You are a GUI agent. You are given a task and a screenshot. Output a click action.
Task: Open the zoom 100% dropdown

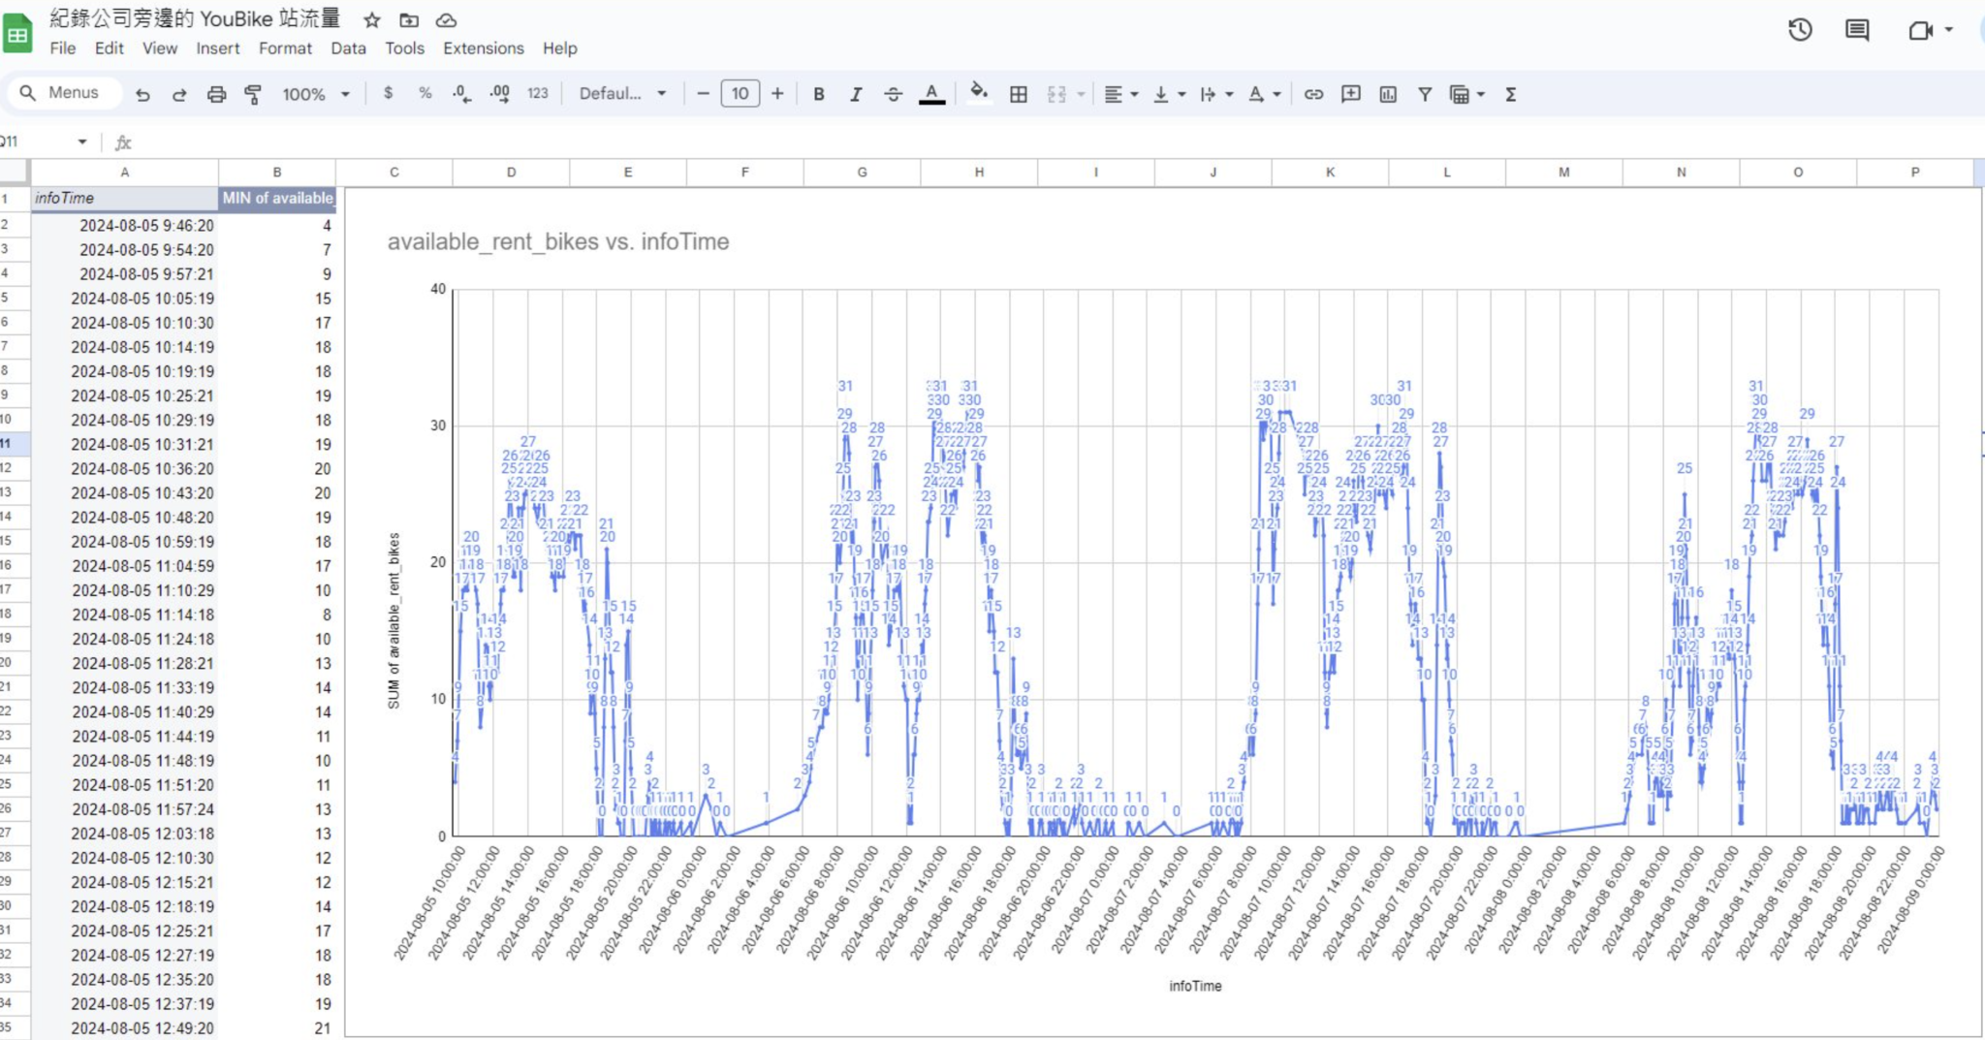tap(315, 94)
